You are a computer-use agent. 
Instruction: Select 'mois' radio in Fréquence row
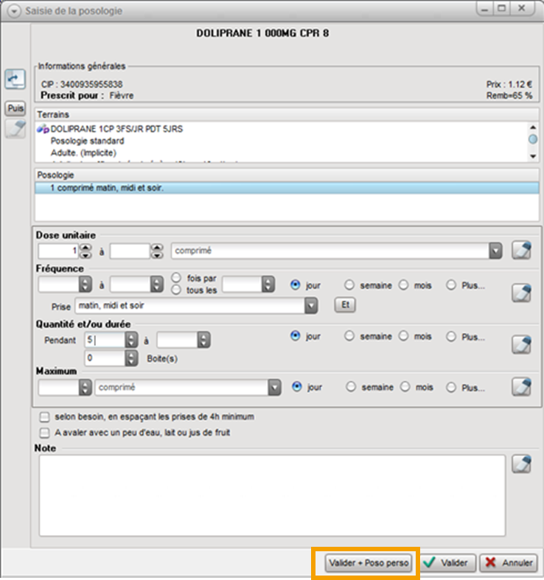coord(403,284)
